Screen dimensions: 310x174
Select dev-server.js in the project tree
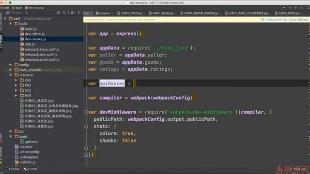35,39
